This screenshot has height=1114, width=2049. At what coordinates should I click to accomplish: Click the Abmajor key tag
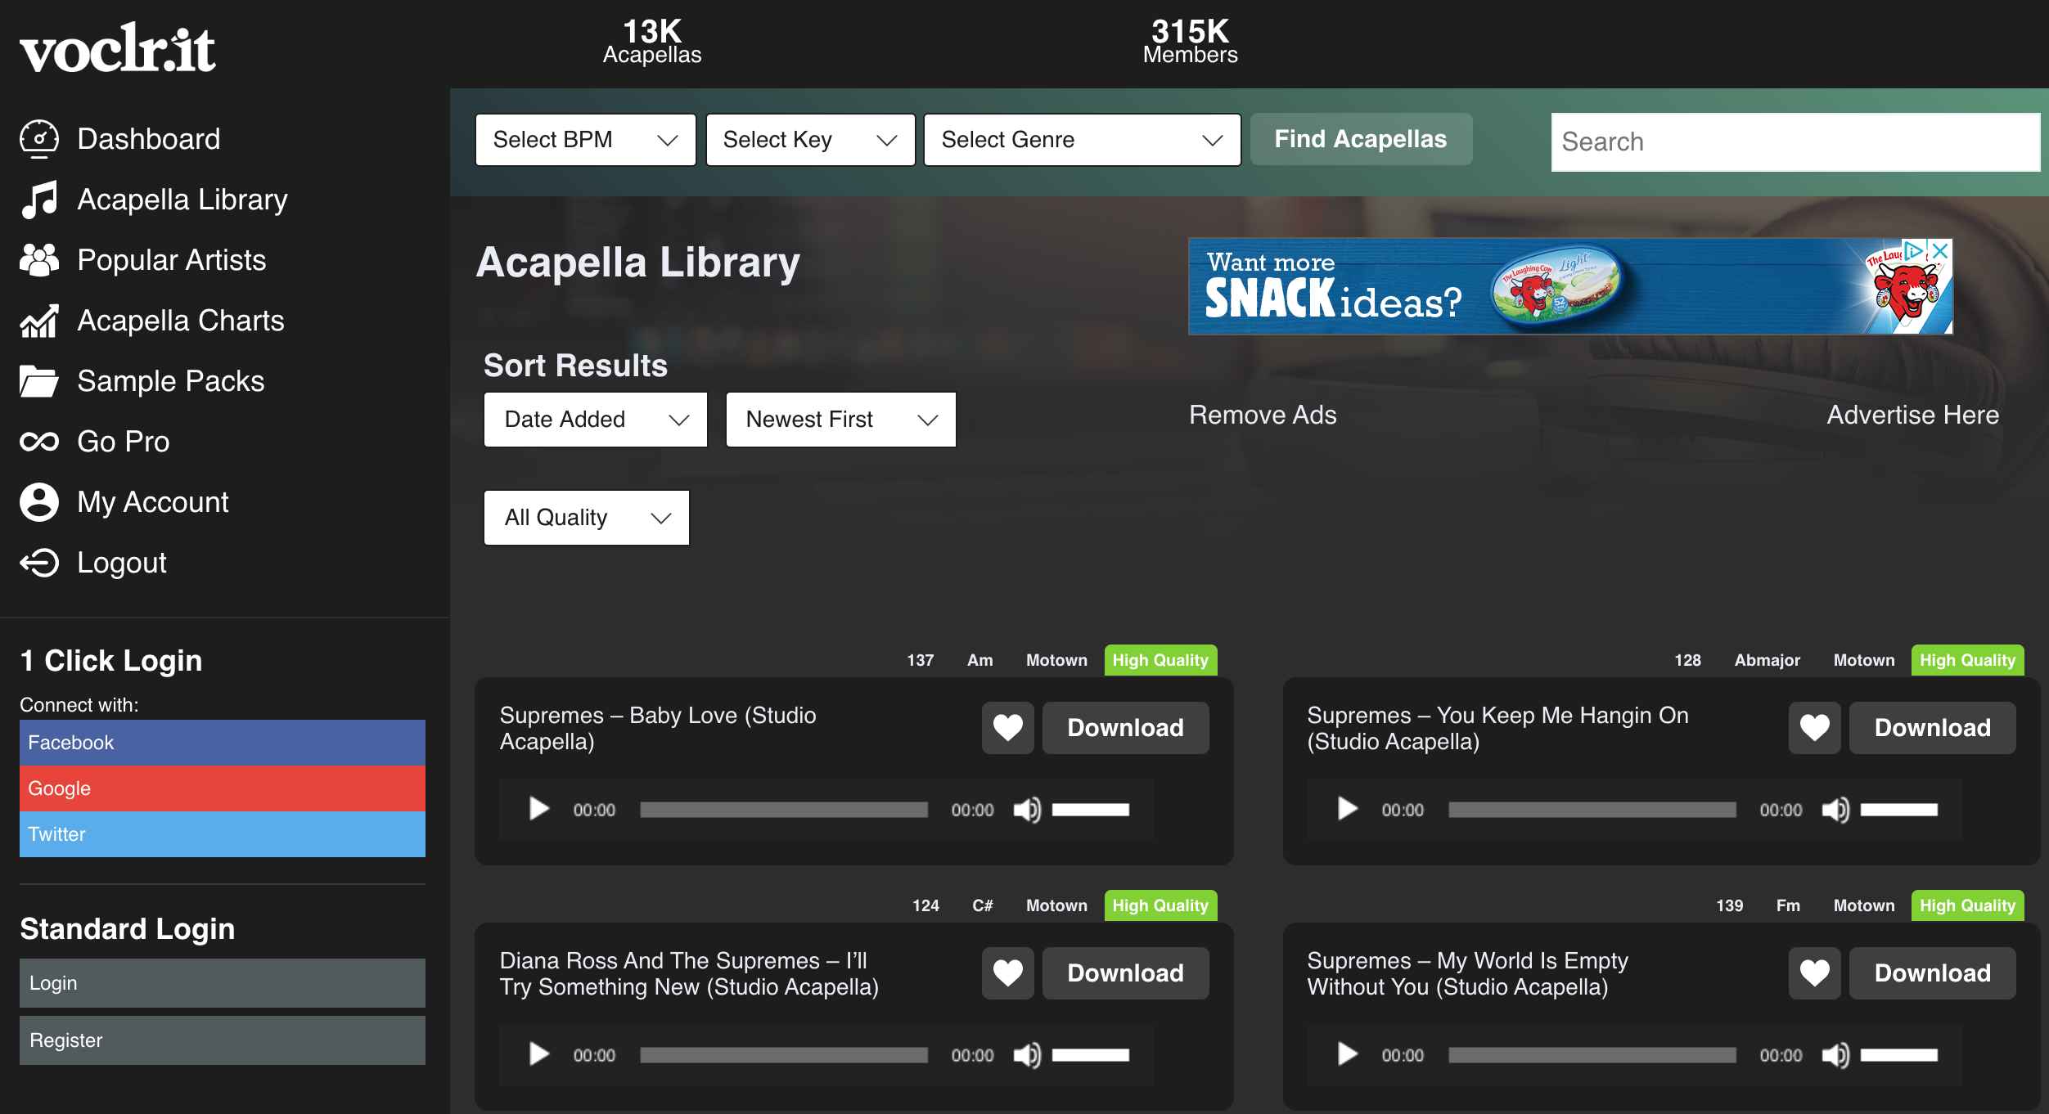click(1768, 660)
